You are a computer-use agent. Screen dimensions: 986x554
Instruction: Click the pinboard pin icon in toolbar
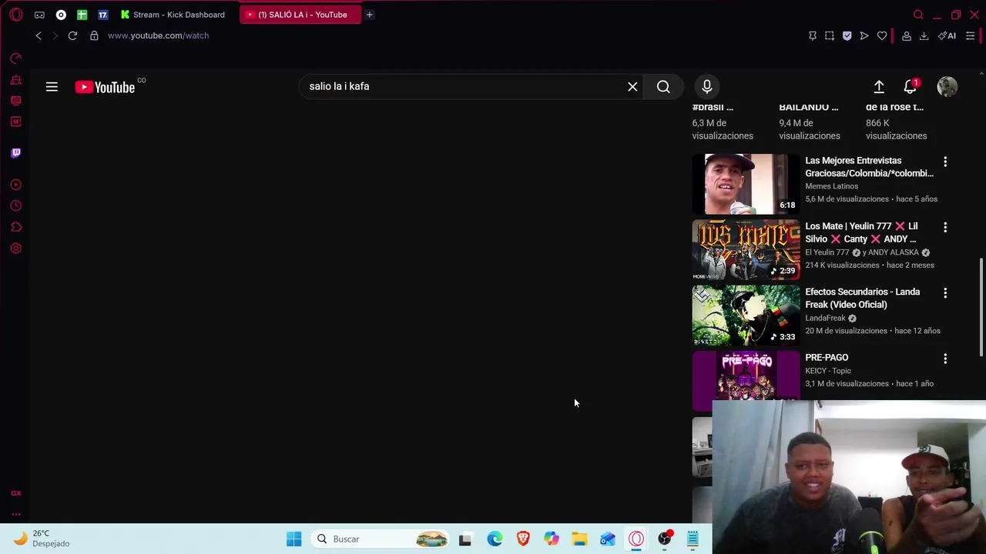pyautogui.click(x=813, y=35)
